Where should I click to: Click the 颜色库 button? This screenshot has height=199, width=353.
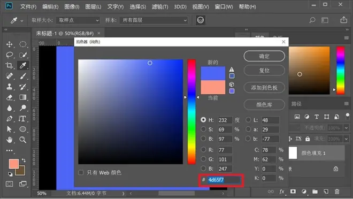(x=264, y=105)
